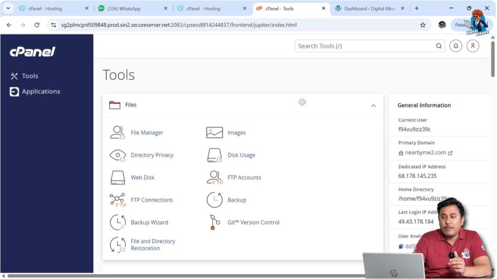Bookmark this page with the star icon
497x279 pixels.
(423, 25)
